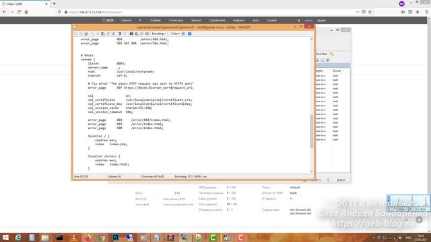This screenshot has height=242, width=431.
Task: Open the Color dropdown in the editor toolbar
Action: pos(174,34)
